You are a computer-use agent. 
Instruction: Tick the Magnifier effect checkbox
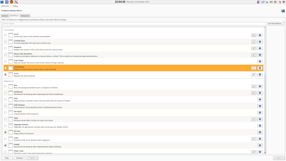click(5, 48)
